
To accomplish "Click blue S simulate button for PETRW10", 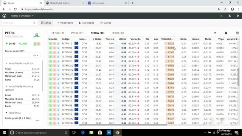I will coord(58,44).
